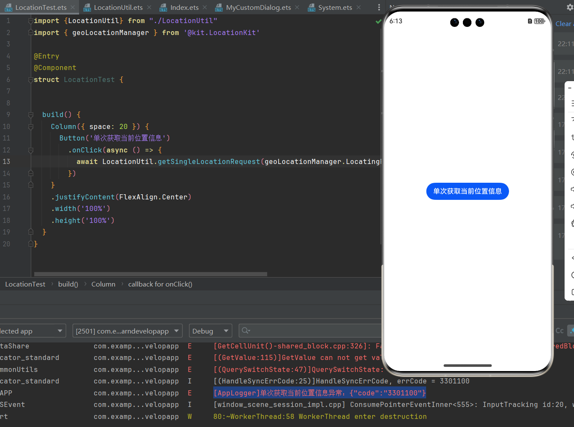Click the mmonUtils tag in log list
This screenshot has height=427, width=574.
point(19,369)
